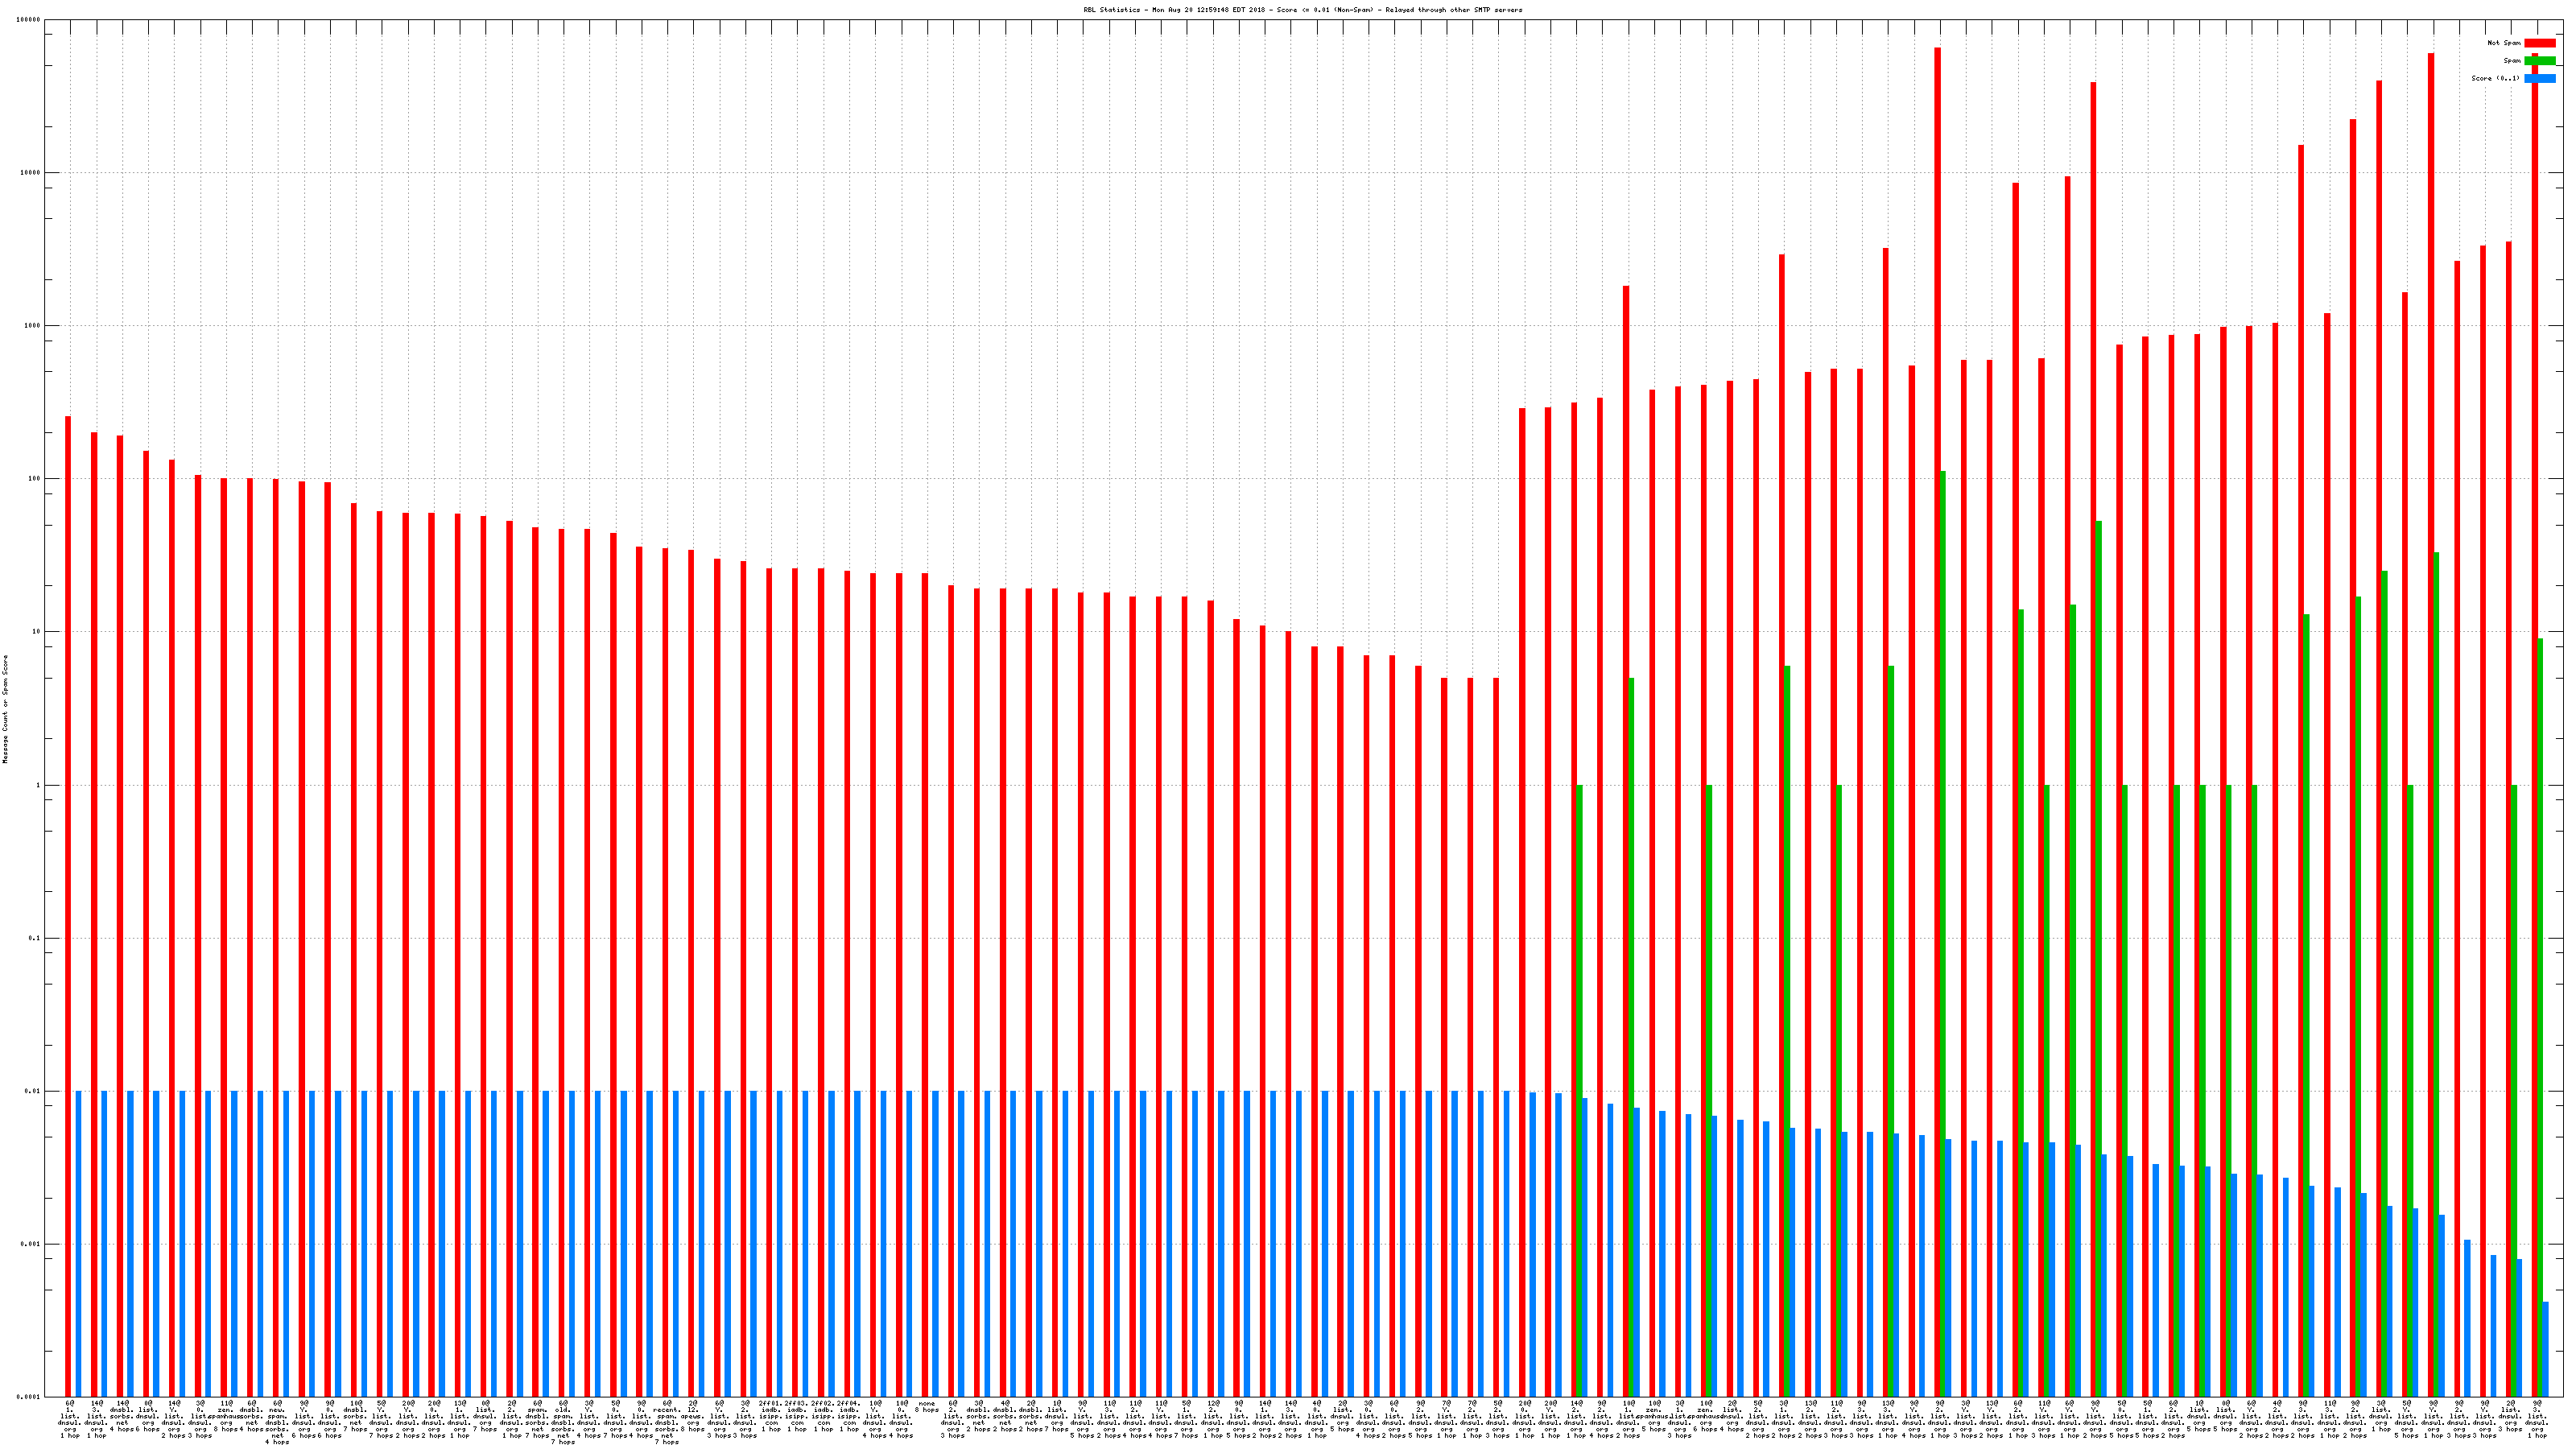The width and height of the screenshot is (2576, 1449).
Task: Click the first x-axis label '6@ 1.list.dnswl.org 1 hop'
Action: pos(69,1418)
